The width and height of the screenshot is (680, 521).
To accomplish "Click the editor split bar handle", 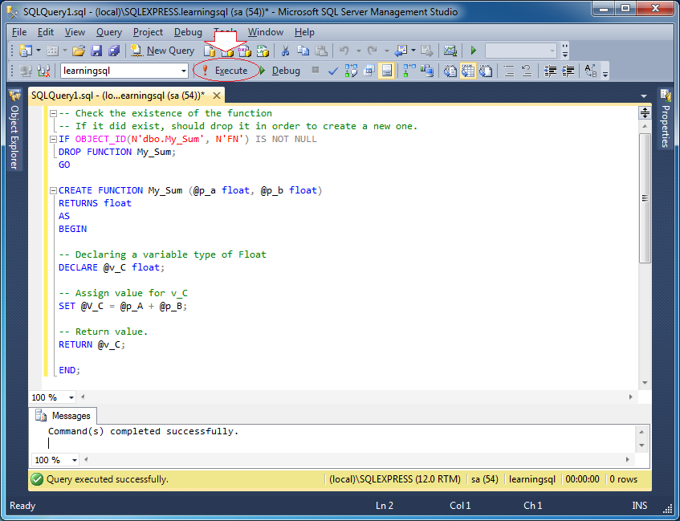I will tap(645, 113).
